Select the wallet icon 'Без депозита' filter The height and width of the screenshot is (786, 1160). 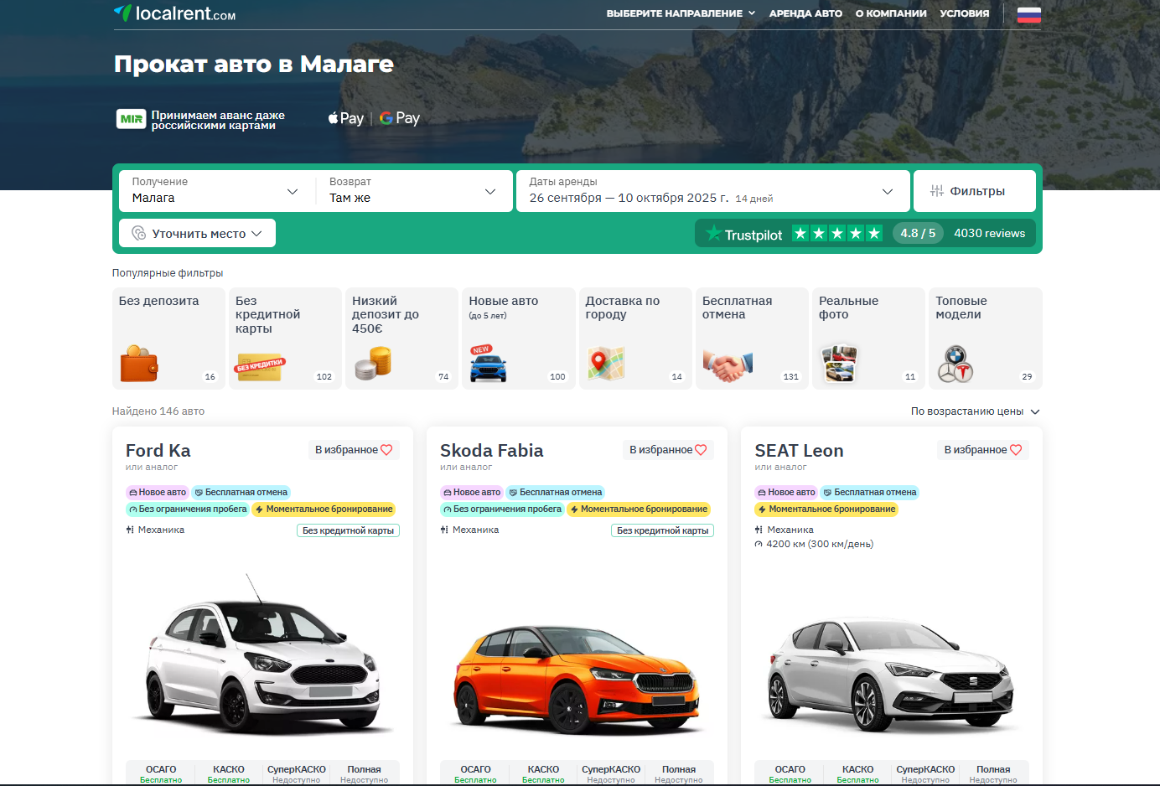pos(168,339)
